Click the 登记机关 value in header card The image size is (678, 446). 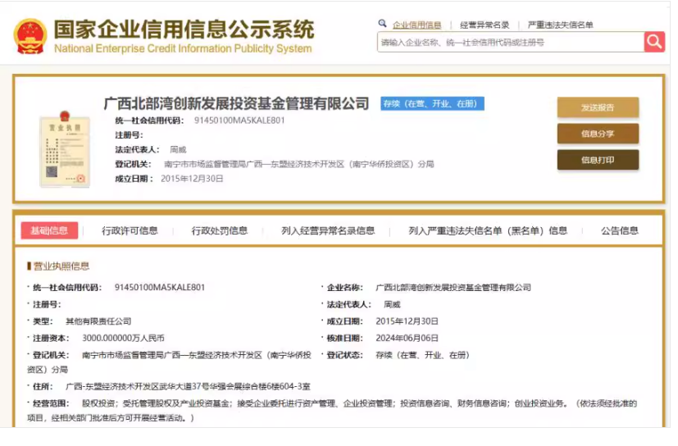click(x=298, y=164)
